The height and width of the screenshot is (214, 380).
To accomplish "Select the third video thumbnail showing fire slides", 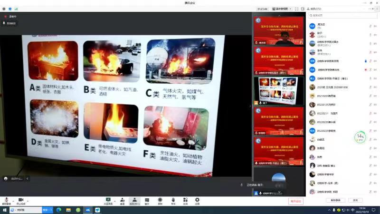I will pyautogui.click(x=278, y=90).
